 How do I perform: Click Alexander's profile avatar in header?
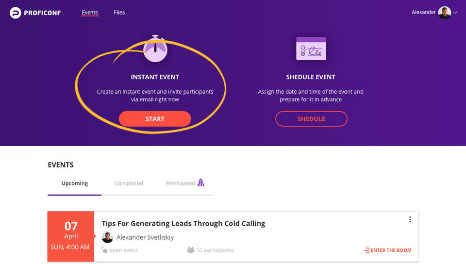point(444,13)
